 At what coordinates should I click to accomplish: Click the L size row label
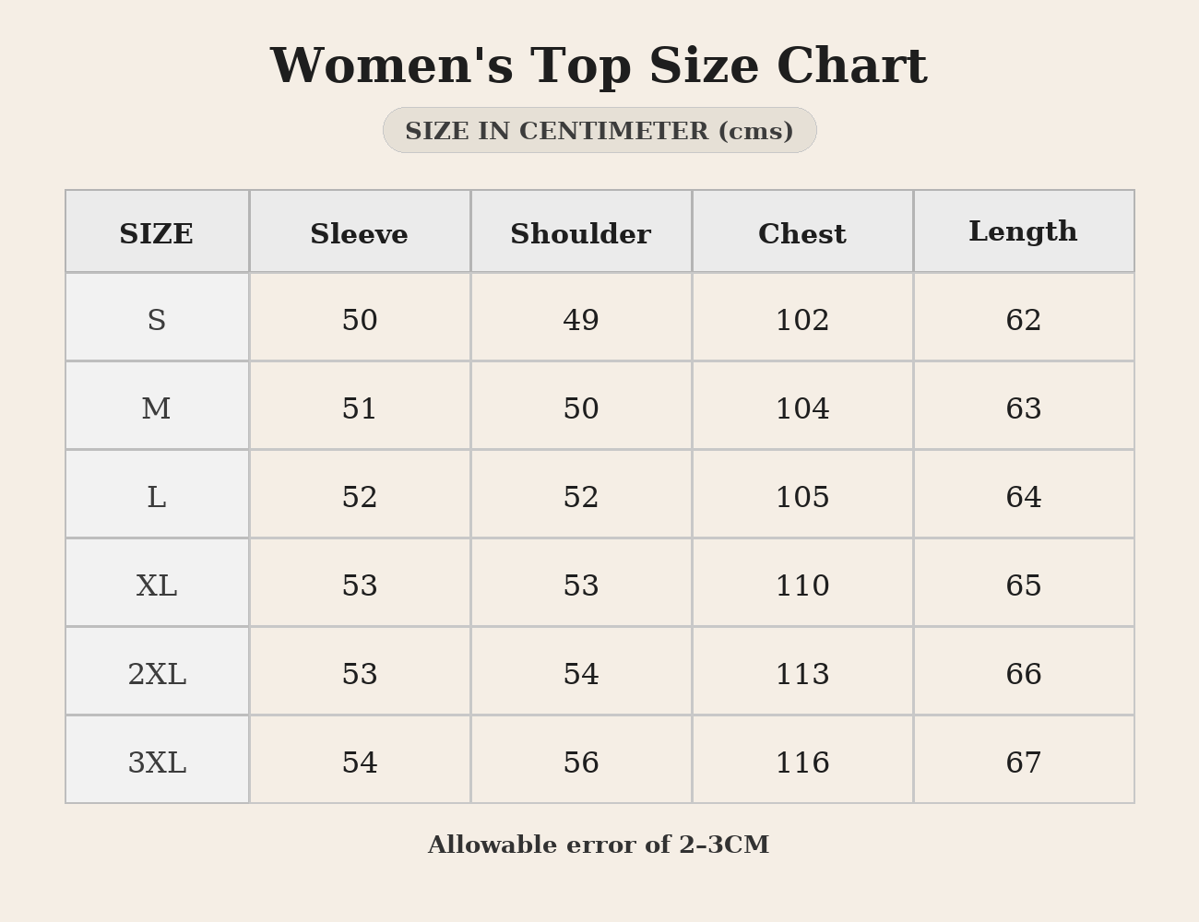[157, 497]
